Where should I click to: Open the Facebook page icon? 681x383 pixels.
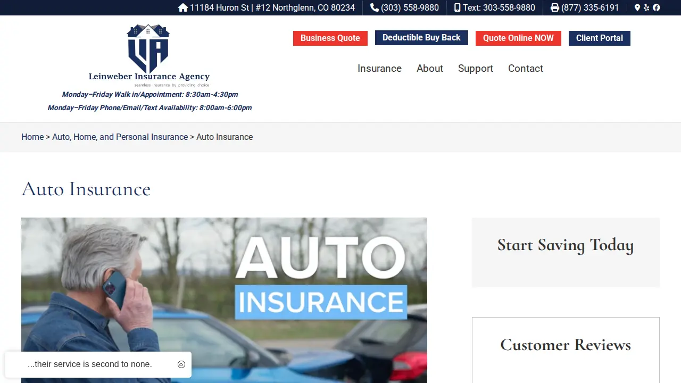click(x=657, y=7)
